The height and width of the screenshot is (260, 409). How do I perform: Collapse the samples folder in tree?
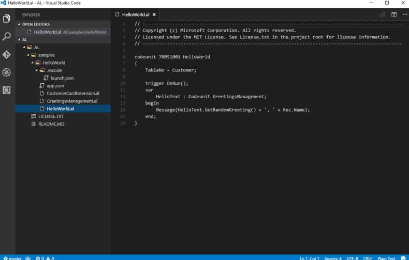point(46,55)
